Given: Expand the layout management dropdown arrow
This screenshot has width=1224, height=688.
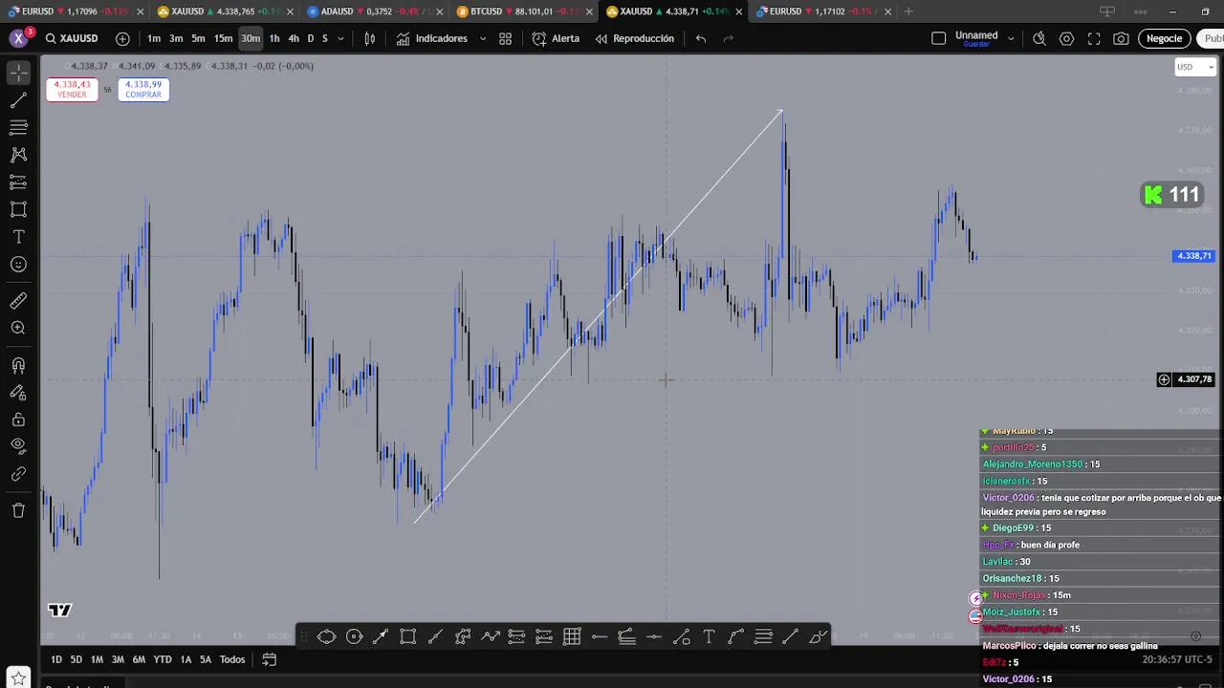Looking at the screenshot, I should 1011,38.
